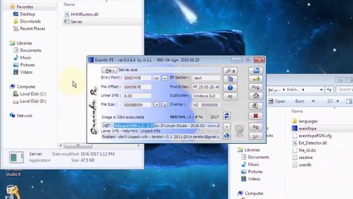
Task: Click the 'oo' button next to Entry Point
Action: tap(157, 78)
